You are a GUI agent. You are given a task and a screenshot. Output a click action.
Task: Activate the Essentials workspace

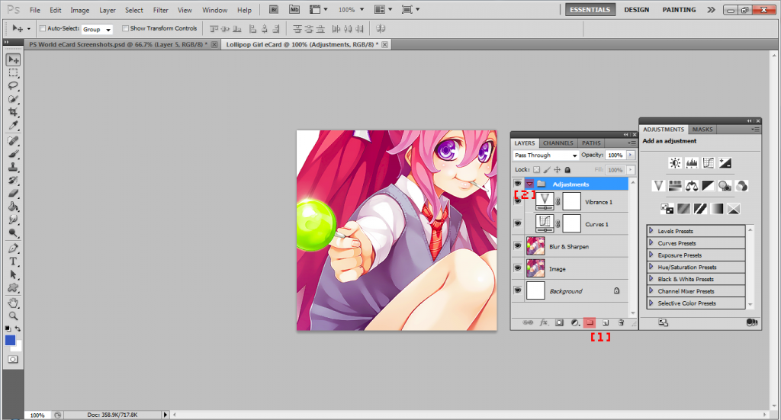590,9
